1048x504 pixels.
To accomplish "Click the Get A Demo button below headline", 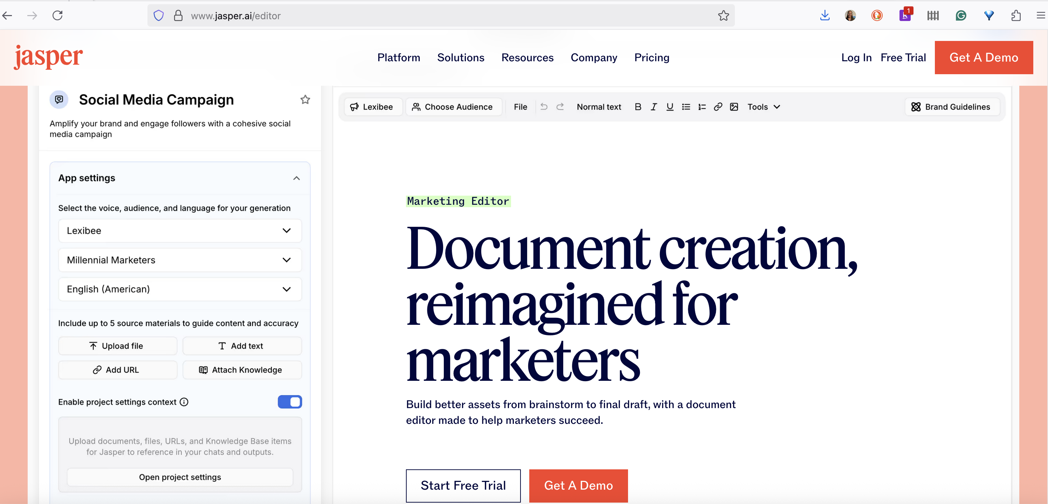I will [578, 486].
